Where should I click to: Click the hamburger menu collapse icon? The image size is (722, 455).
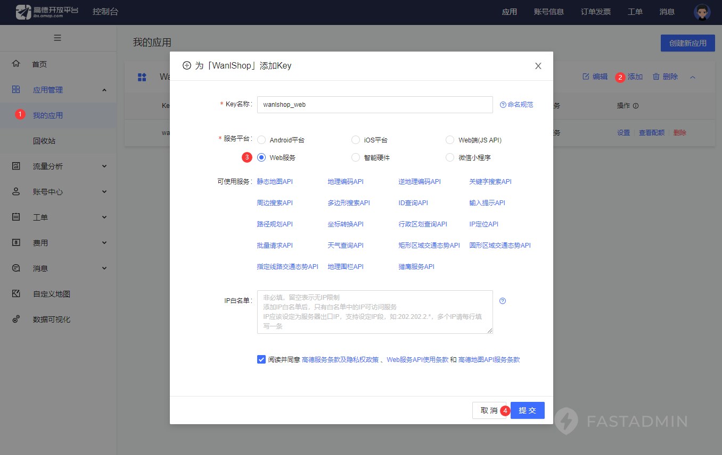coord(58,38)
